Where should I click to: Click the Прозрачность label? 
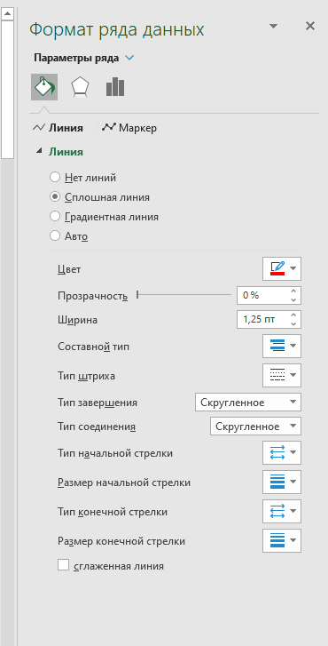pos(93,295)
